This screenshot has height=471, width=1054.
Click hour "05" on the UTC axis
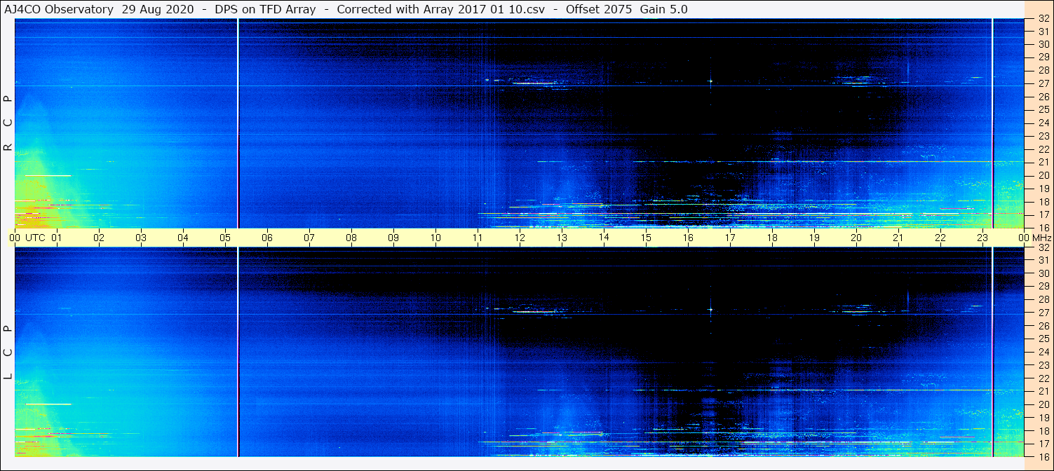pos(225,238)
